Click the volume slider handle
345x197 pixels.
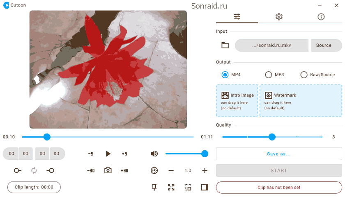tap(205, 154)
